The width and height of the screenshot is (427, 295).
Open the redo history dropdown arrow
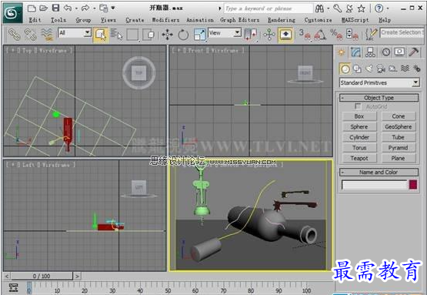[x=94, y=8]
